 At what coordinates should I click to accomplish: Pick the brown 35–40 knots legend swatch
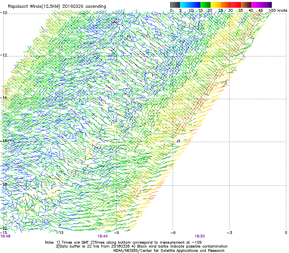[x=246, y=5]
